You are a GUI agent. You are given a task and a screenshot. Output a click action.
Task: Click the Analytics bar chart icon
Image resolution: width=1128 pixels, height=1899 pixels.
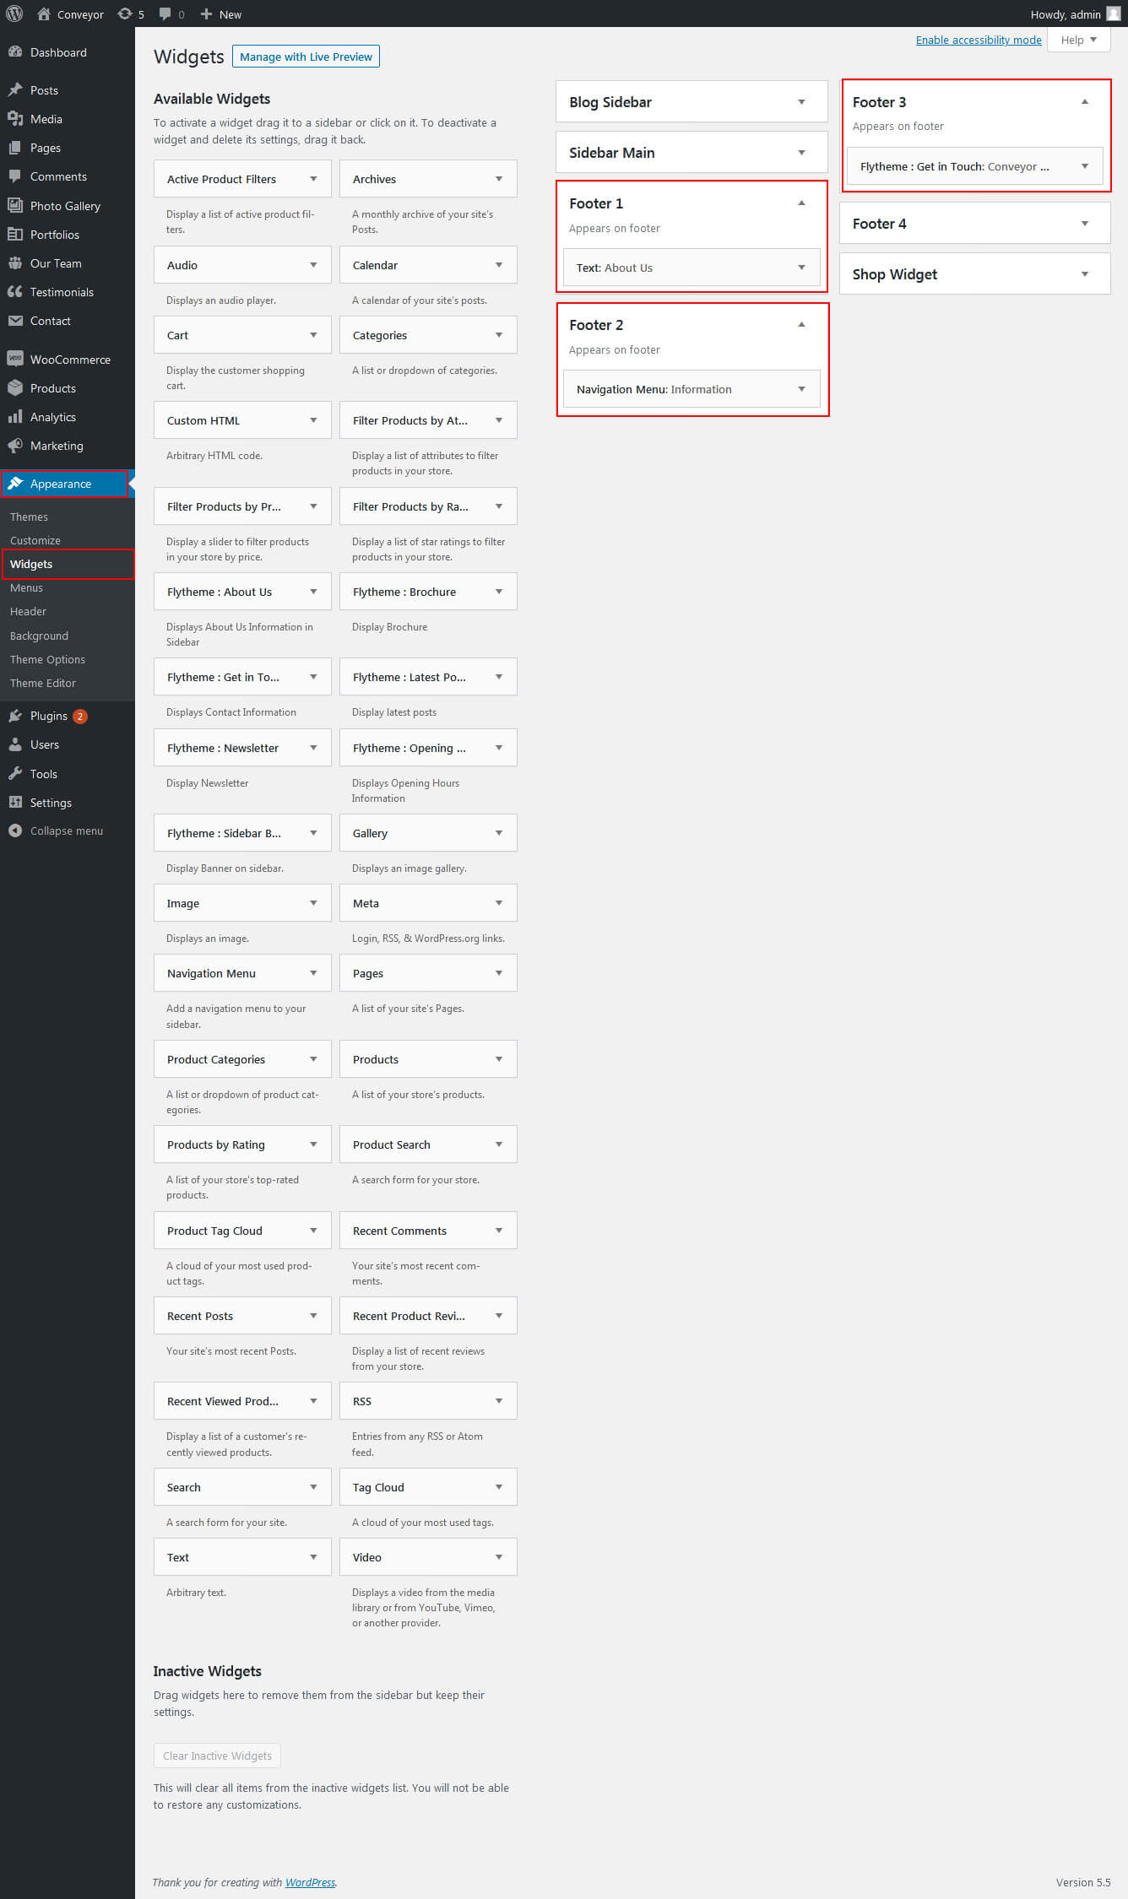[15, 417]
